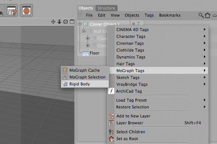Select Cloner Object 1 in tree
The width and height of the screenshot is (217, 144).
point(105,24)
